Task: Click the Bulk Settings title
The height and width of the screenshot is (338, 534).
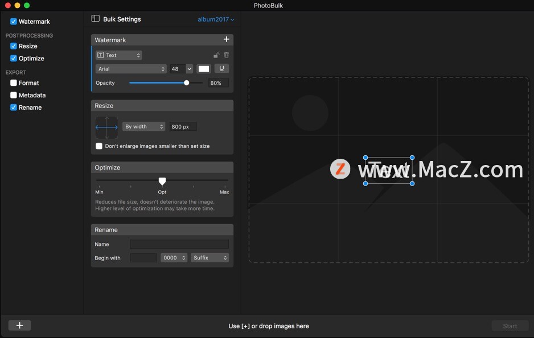Action: (122, 19)
